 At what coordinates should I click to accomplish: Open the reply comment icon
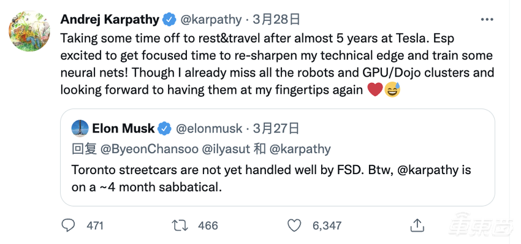point(69,226)
